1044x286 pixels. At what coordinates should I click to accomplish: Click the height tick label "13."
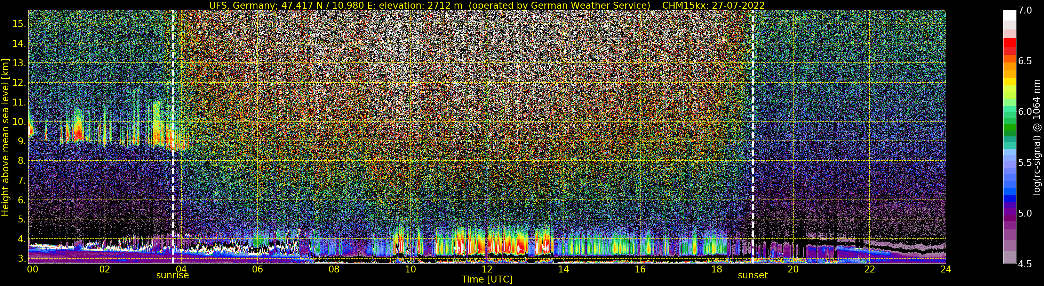[x=19, y=63]
